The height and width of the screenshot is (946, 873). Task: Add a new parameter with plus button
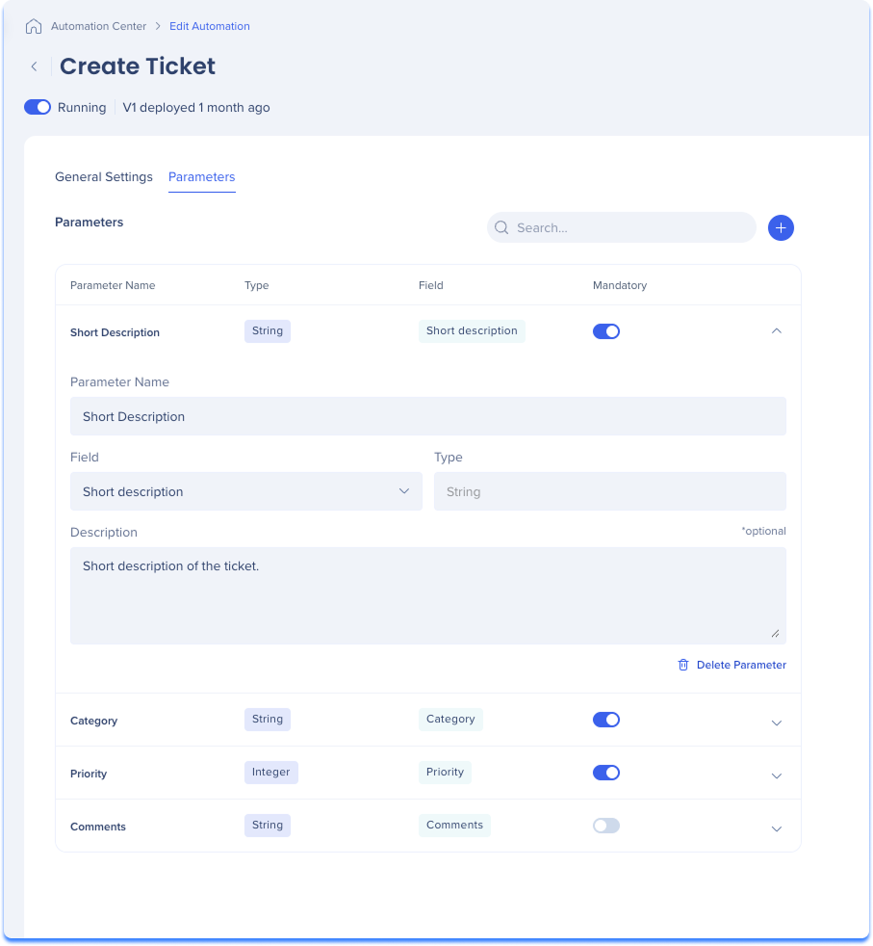(x=781, y=228)
